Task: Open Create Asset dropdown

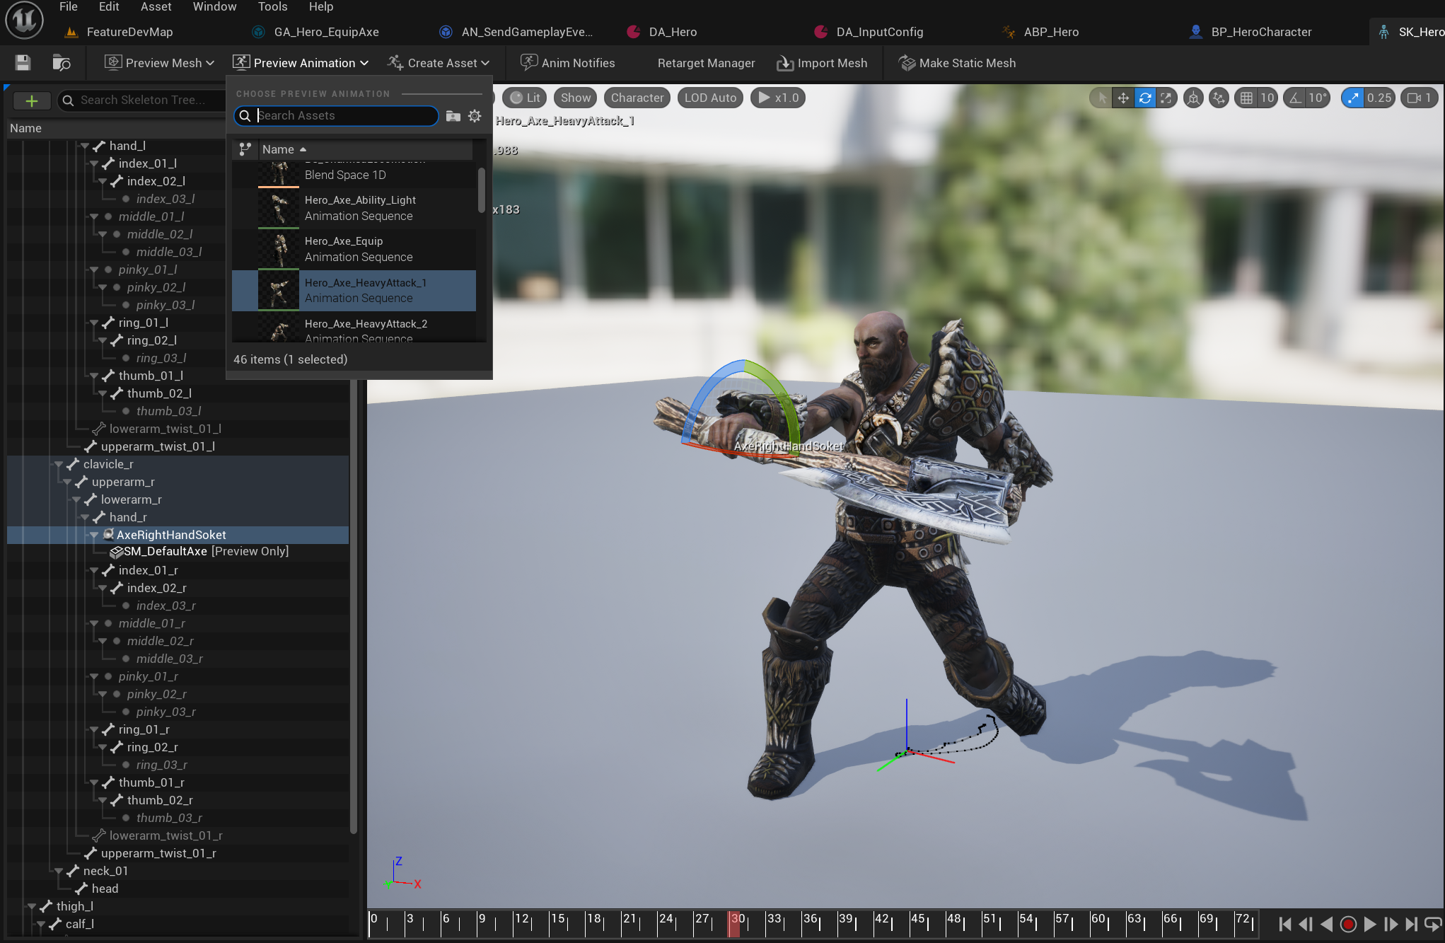Action: click(x=438, y=63)
